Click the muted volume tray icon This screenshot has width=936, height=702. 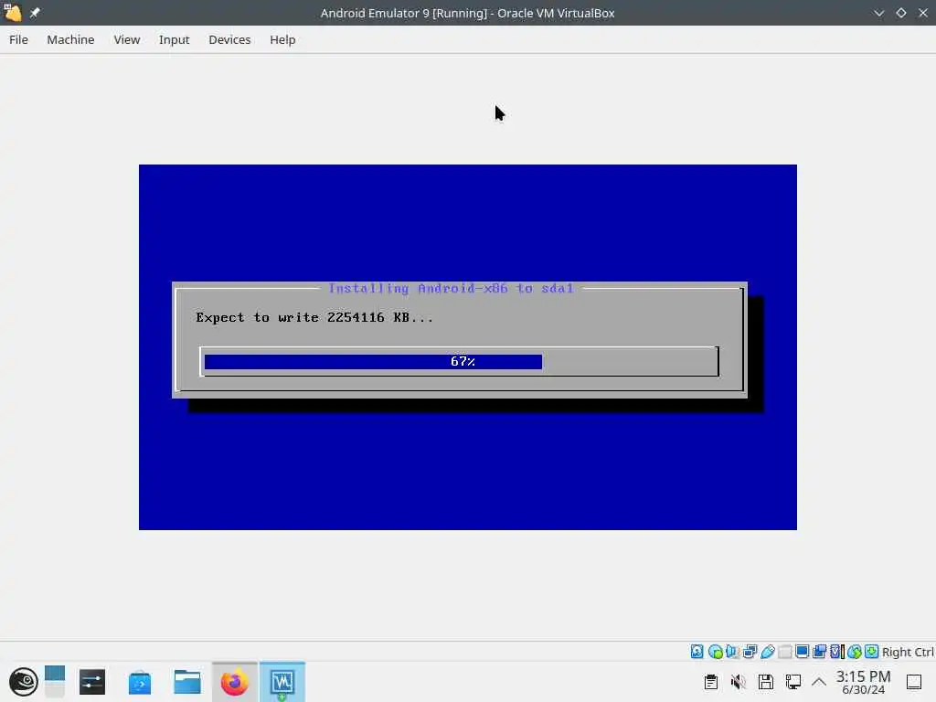tap(739, 682)
